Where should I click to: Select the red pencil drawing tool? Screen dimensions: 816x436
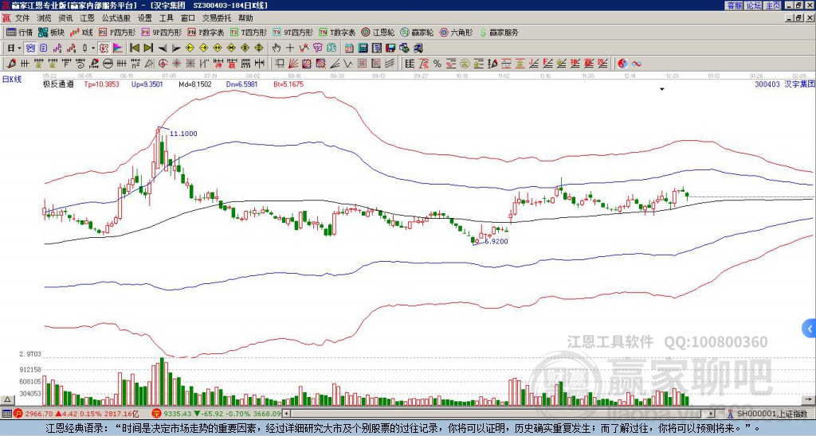click(11, 64)
